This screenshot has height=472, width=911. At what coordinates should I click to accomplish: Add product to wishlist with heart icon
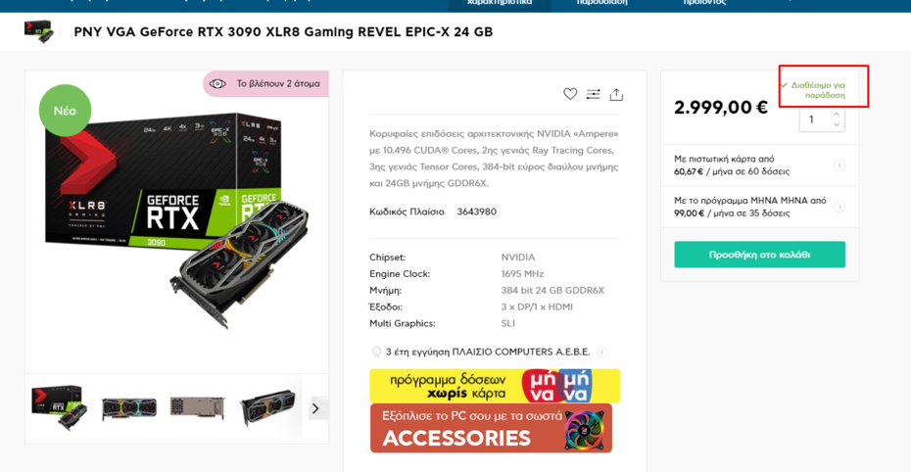point(570,94)
